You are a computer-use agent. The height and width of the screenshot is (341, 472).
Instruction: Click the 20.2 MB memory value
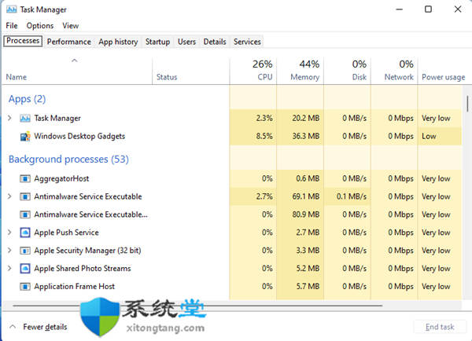click(305, 118)
